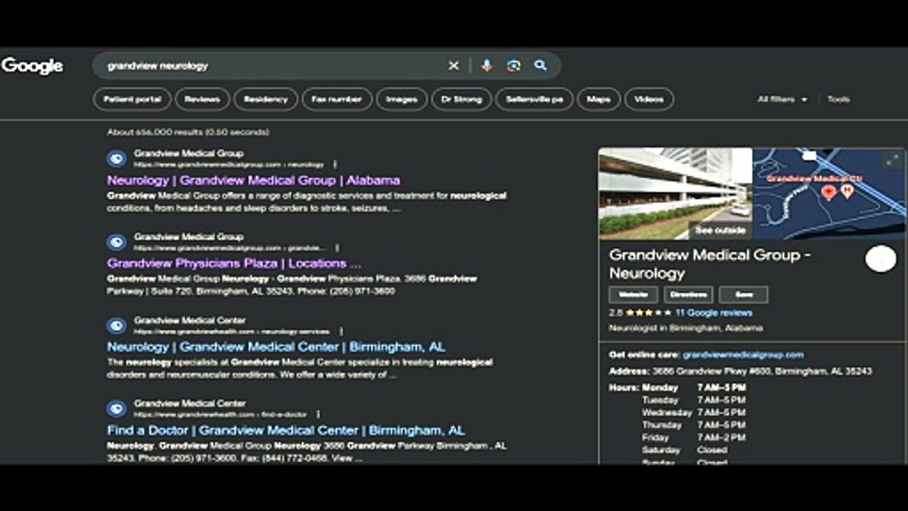Click the Thursday hours row
The height and width of the screenshot is (511, 908).
point(694,425)
